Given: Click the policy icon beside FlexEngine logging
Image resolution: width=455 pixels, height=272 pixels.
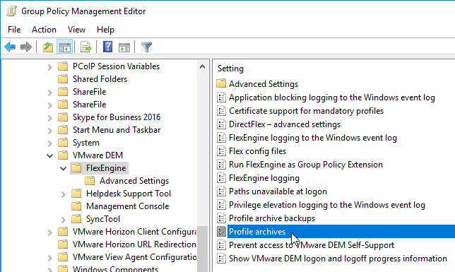Looking at the screenshot, I should 221,177.
